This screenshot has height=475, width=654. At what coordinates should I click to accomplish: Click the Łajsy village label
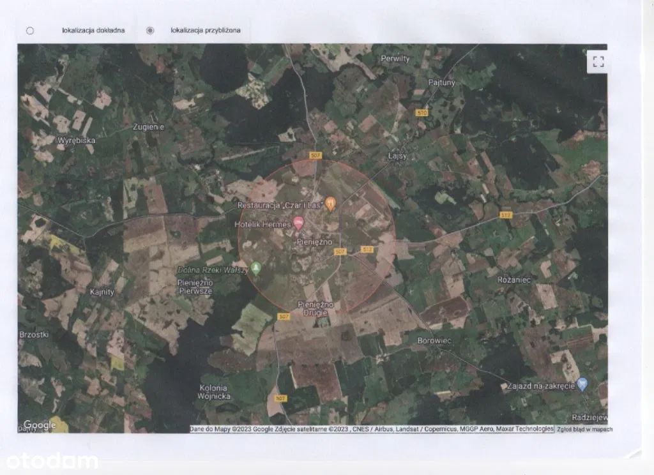coord(397,156)
